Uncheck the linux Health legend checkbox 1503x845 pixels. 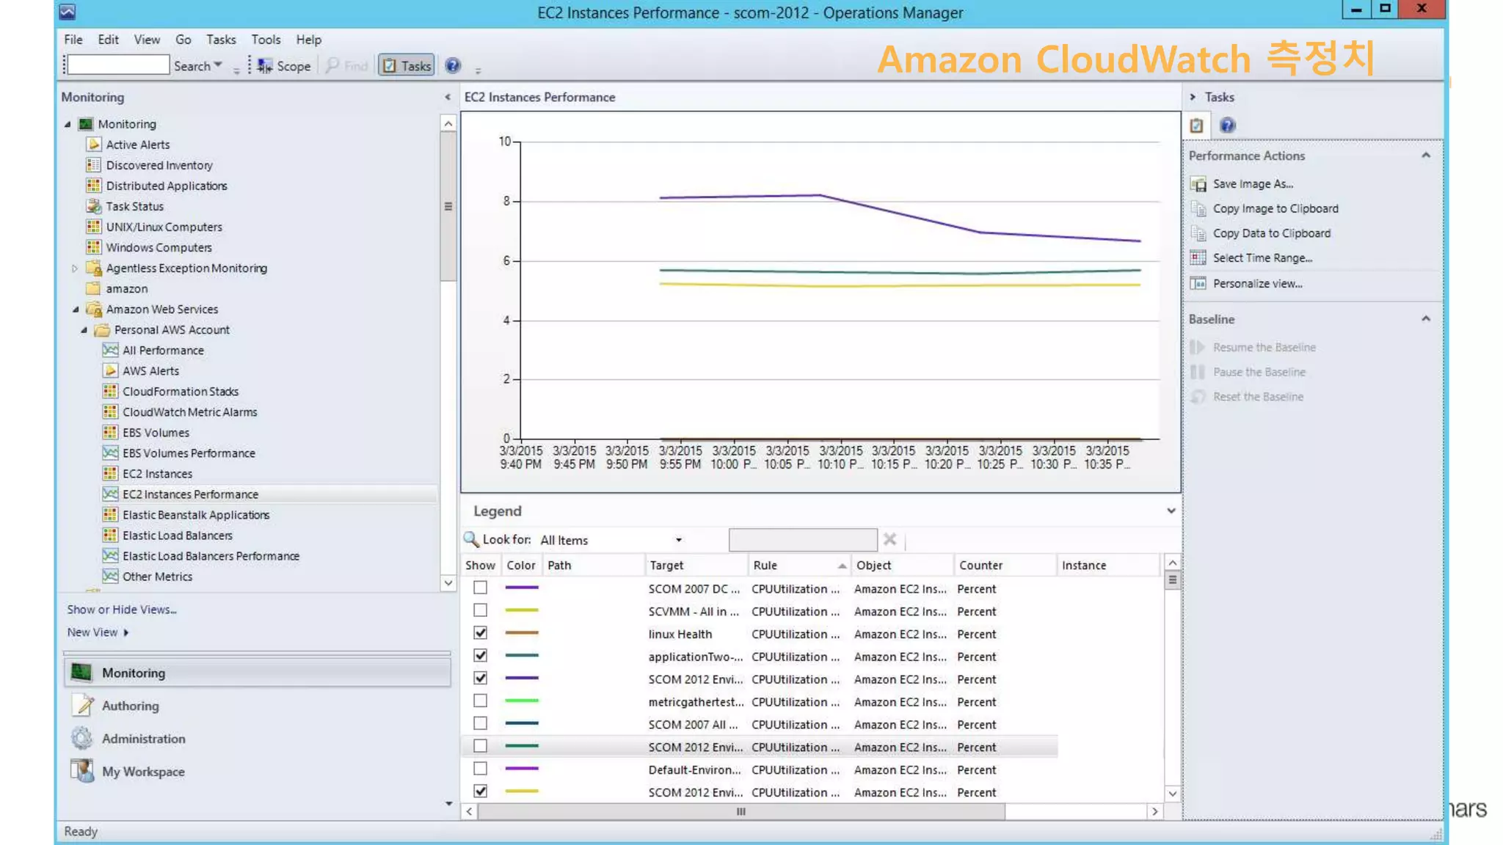(480, 633)
